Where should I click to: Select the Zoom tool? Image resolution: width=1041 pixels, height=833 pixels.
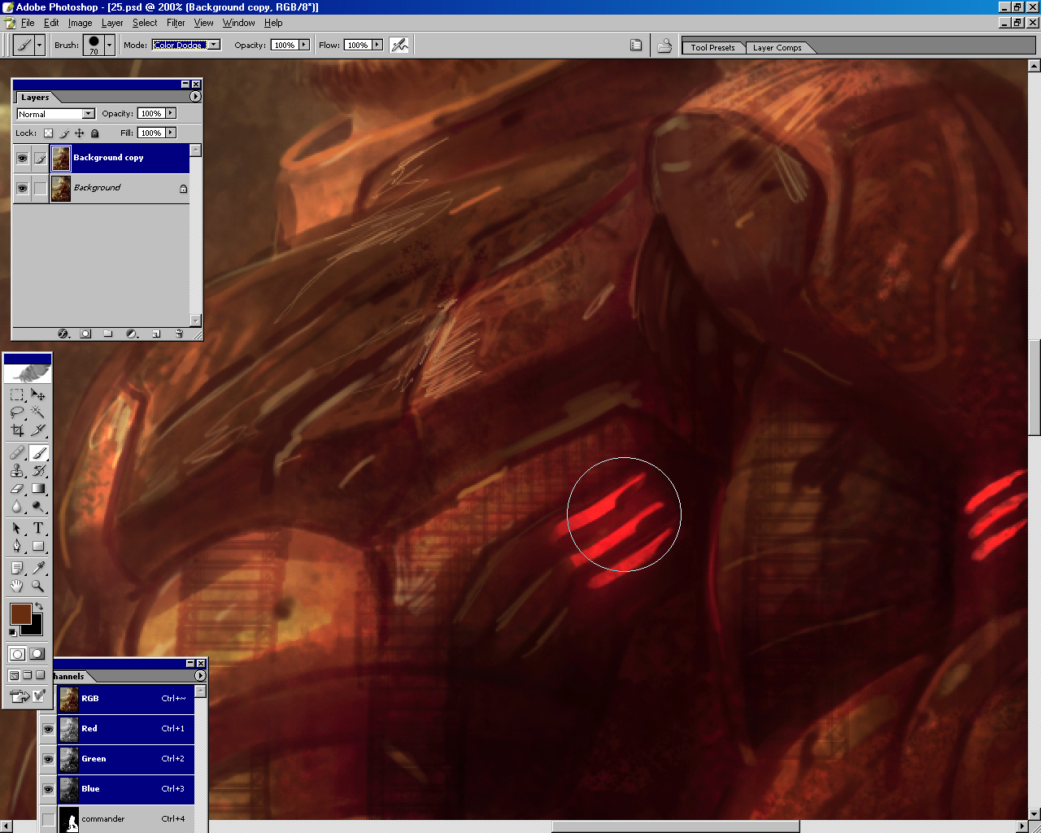[38, 586]
